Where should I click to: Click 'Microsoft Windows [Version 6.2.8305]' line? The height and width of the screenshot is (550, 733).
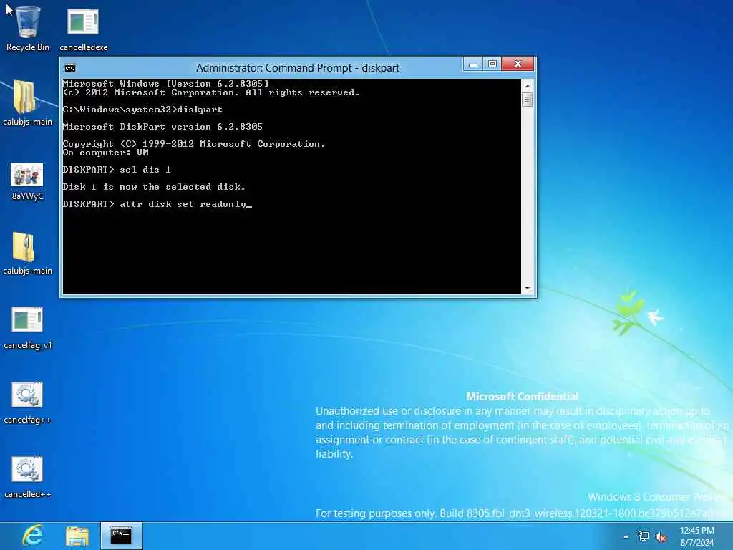[166, 84]
